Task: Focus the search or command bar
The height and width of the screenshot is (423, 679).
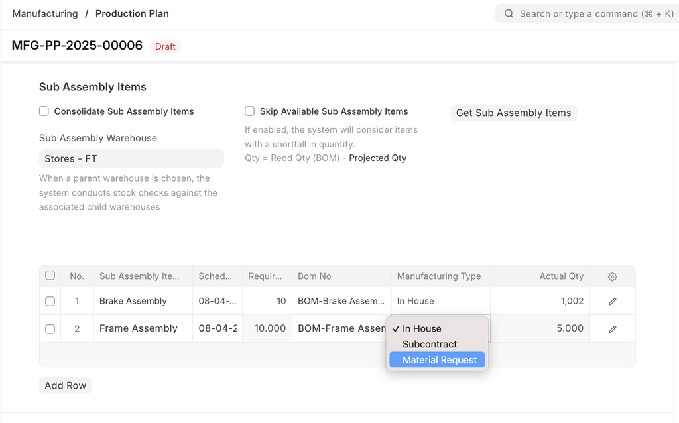Action: click(590, 14)
